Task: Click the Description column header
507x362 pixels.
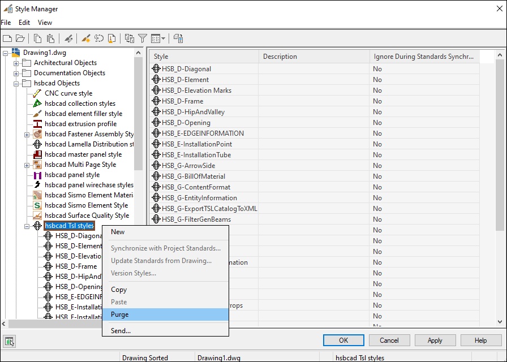Action: click(314, 57)
